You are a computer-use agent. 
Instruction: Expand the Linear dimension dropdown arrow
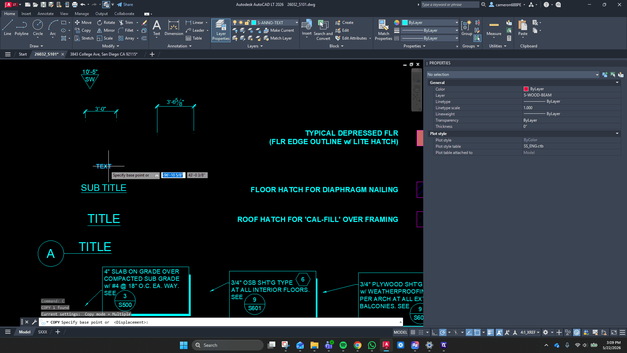point(207,23)
